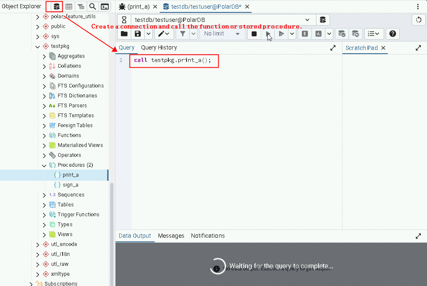Close the Scratch Pad tab

[x=383, y=48]
